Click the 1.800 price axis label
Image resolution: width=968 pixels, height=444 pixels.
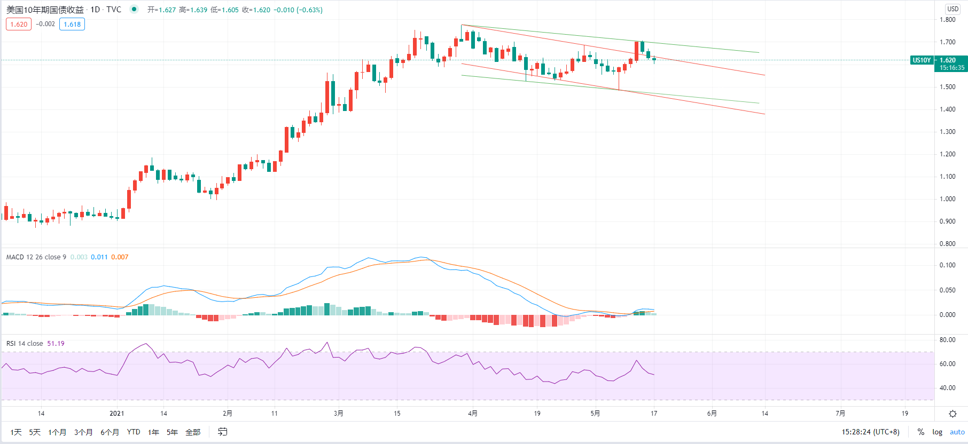(948, 20)
